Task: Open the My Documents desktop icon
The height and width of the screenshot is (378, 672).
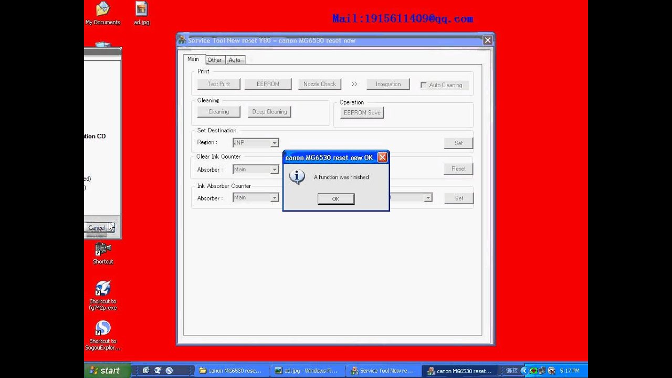Action: tap(103, 14)
